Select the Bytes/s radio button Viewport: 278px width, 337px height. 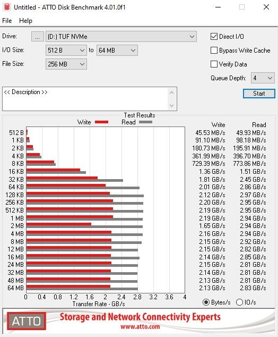206,302
